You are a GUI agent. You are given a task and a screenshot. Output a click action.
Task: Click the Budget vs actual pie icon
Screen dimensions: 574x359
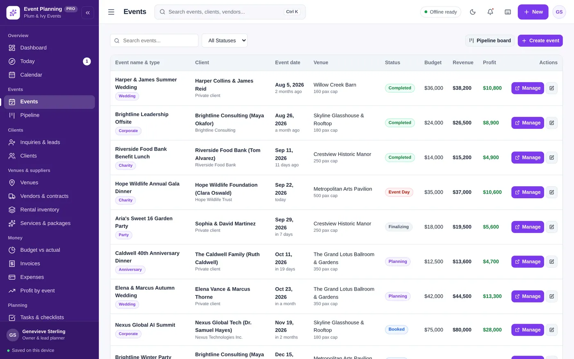12,250
